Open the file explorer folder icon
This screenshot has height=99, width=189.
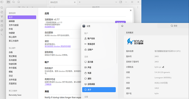coord(8,2)
